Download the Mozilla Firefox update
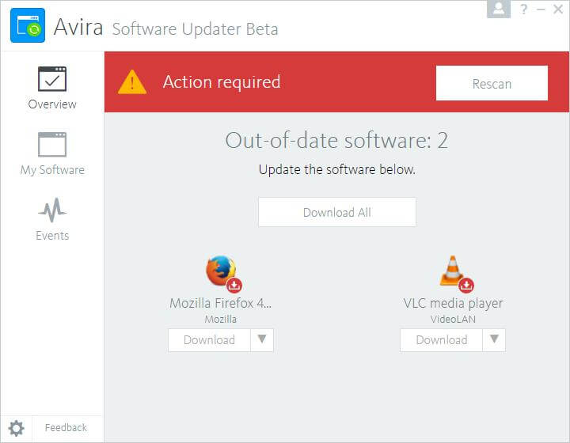Image resolution: width=570 pixels, height=443 pixels. [209, 340]
